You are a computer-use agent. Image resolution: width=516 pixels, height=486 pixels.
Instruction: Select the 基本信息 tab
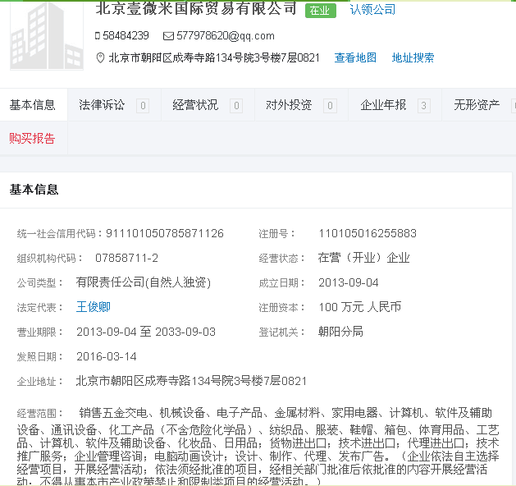click(33, 105)
